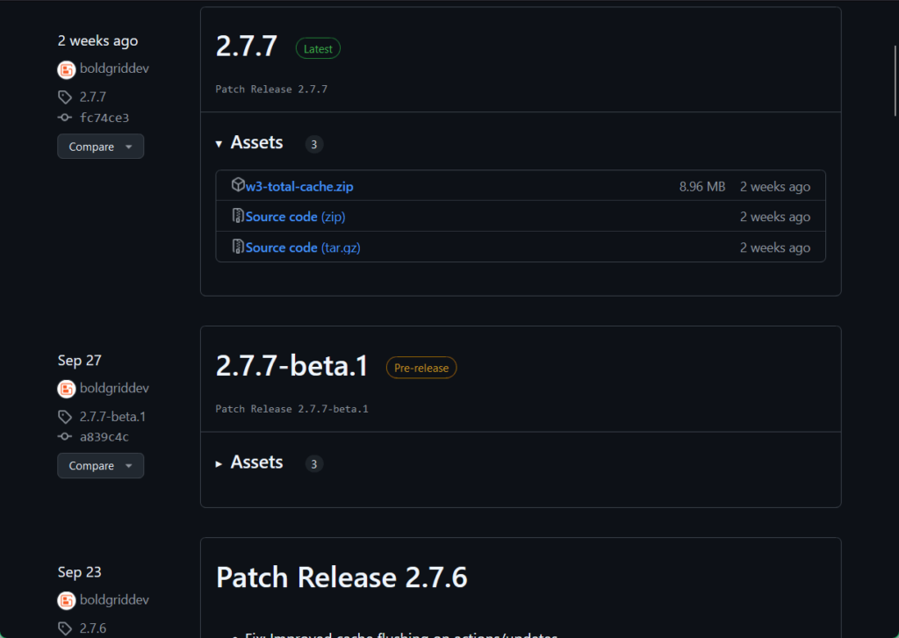Open boldgriddev profile under Sep 23
Image resolution: width=899 pixels, height=638 pixels.
click(114, 599)
